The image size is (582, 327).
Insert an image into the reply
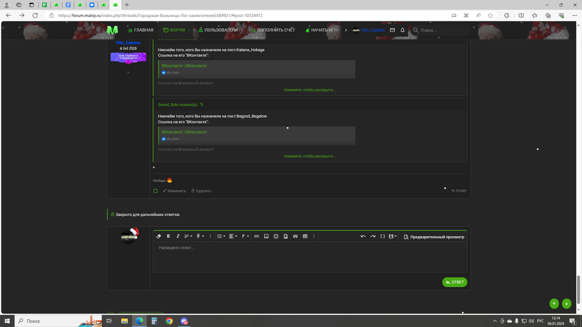[x=266, y=236]
